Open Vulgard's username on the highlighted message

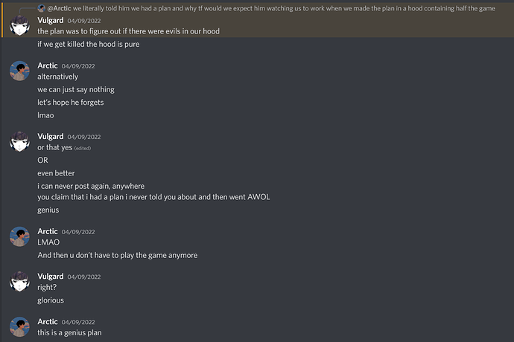coord(51,20)
